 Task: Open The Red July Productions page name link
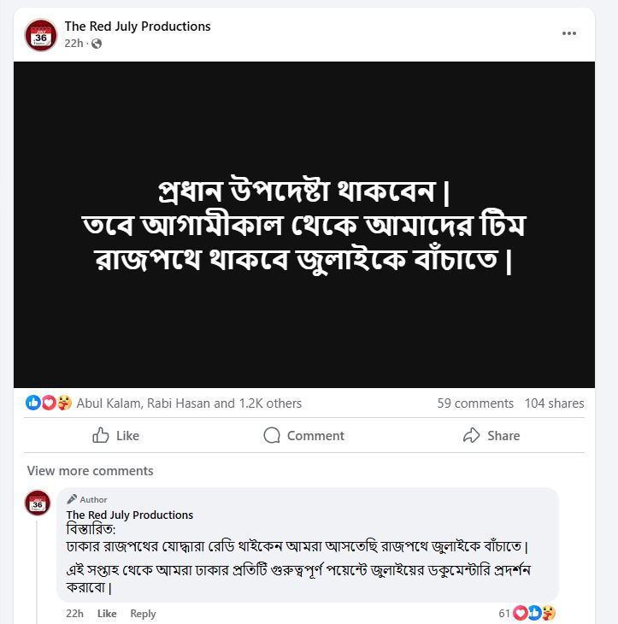[x=138, y=26]
